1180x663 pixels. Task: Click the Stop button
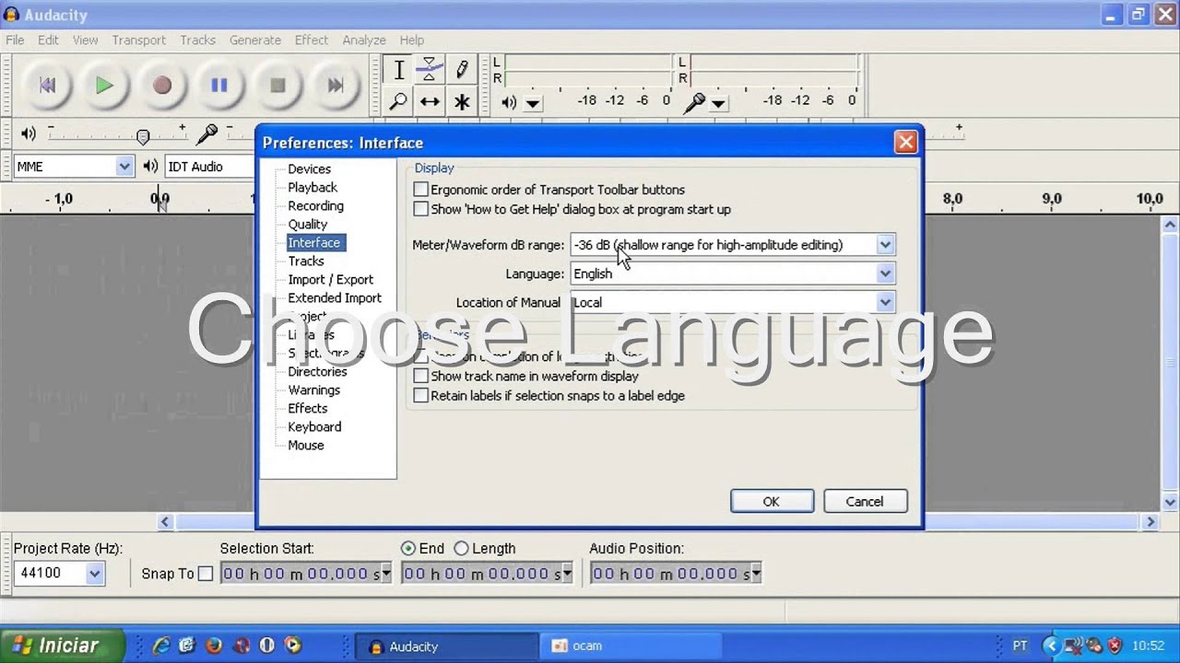(x=277, y=86)
